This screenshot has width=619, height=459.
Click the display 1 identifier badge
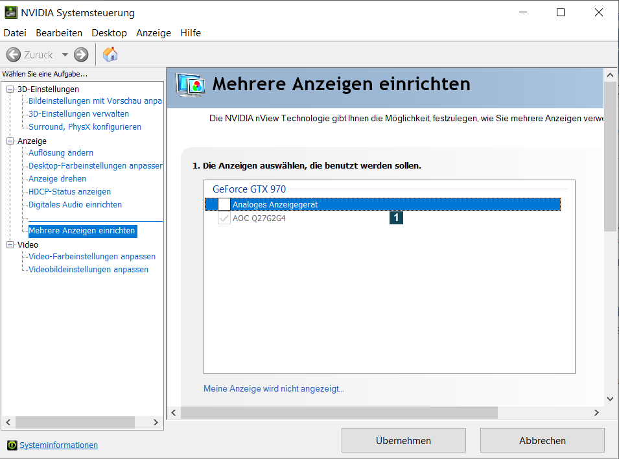pyautogui.click(x=396, y=218)
